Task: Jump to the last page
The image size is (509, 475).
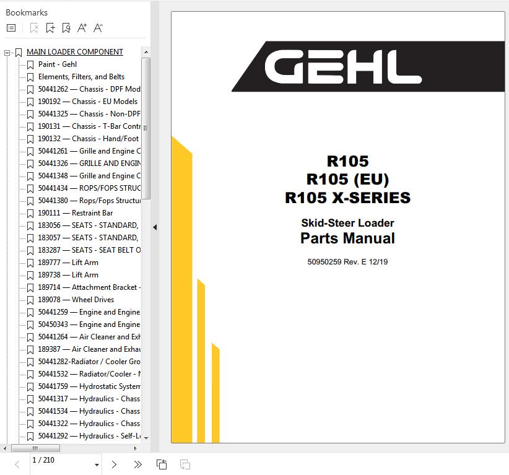Action: (x=138, y=464)
